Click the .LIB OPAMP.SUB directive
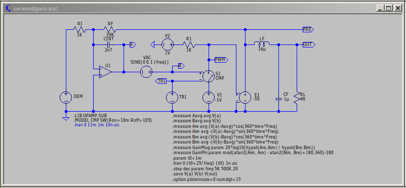The image size is (406, 188). click(90, 115)
